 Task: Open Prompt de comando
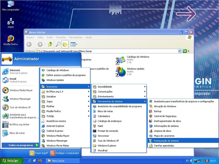click(x=119, y=131)
